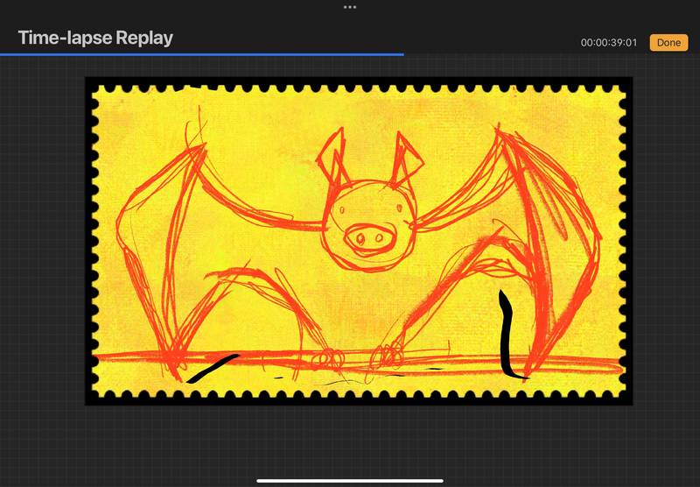This screenshot has width=700, height=487.
Task: Click the 00:00:39:01 timestamp
Action: coord(608,42)
